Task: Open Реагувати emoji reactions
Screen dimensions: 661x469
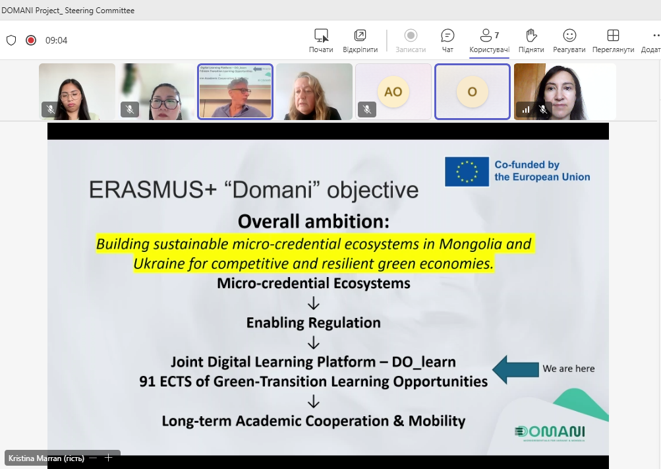Action: point(569,40)
